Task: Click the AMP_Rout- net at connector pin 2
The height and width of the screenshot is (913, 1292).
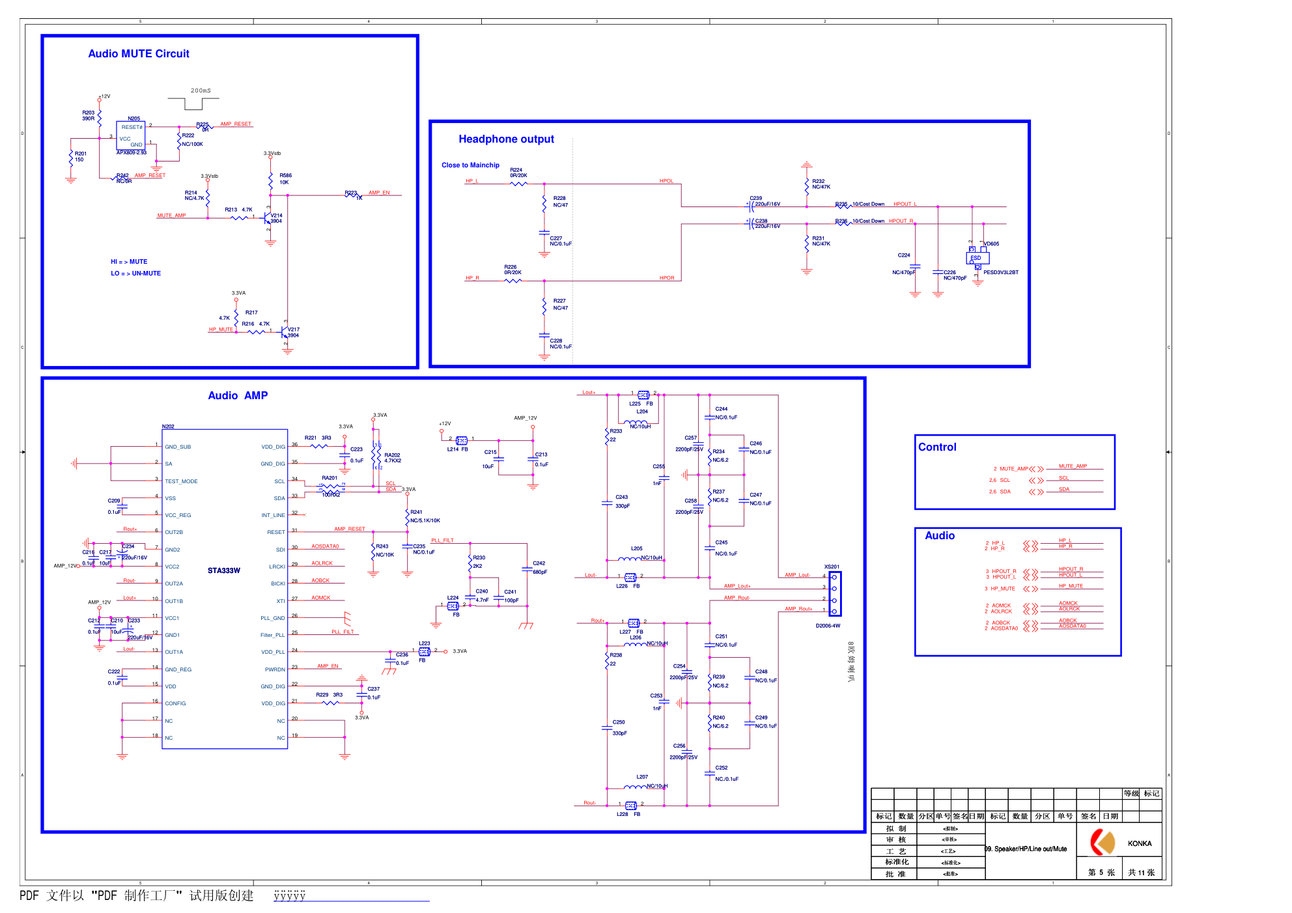Action: tap(737, 598)
